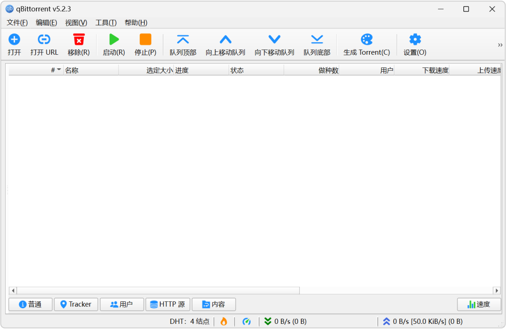The image size is (506, 329).
Task: Click 向上移动队列 arrow icon
Action: pyautogui.click(x=225, y=40)
